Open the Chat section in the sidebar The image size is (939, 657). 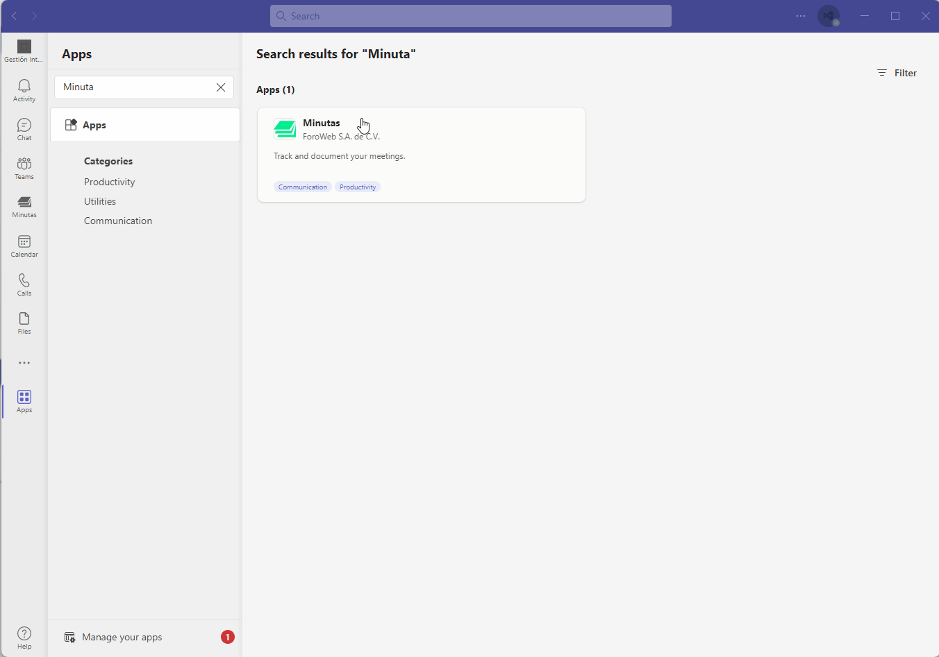point(24,129)
